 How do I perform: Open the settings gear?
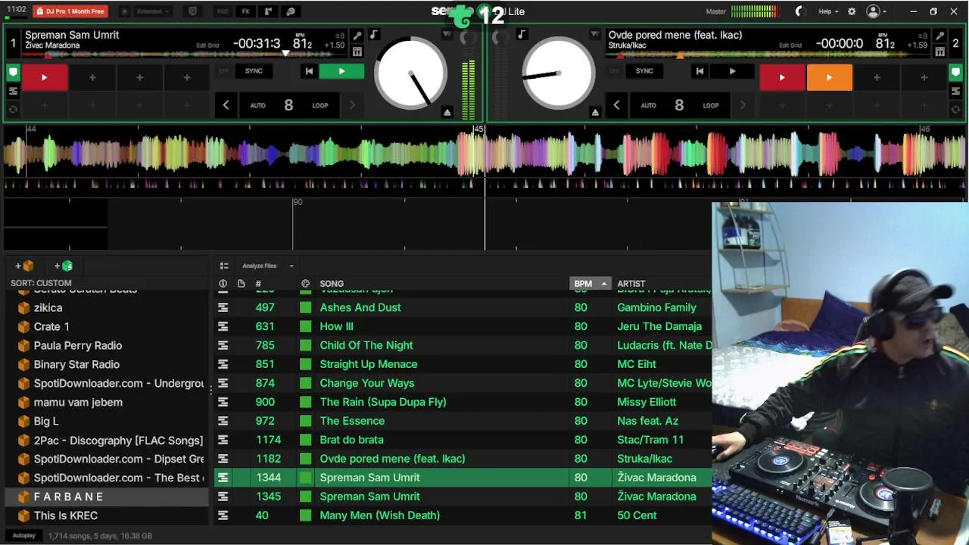[852, 11]
